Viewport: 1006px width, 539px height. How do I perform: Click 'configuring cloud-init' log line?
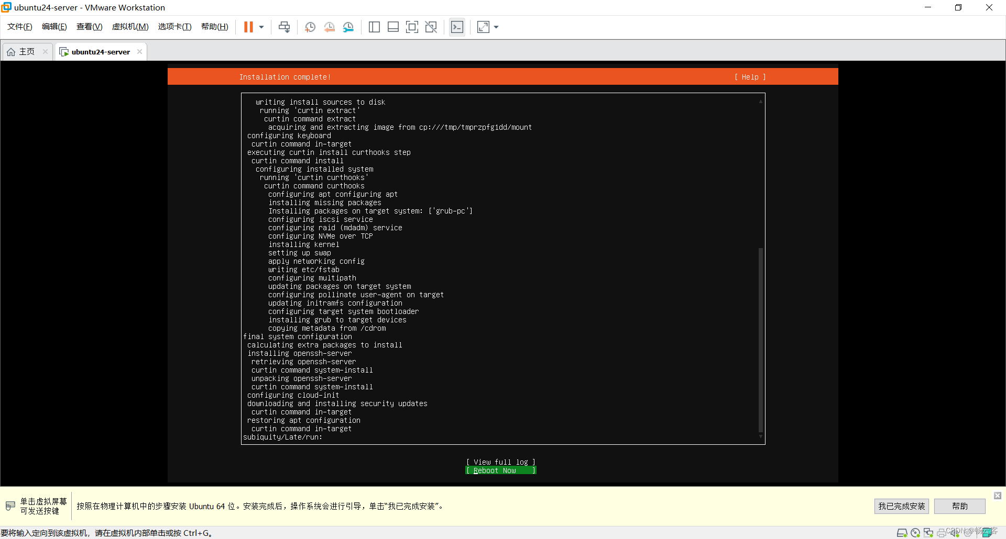(x=293, y=395)
